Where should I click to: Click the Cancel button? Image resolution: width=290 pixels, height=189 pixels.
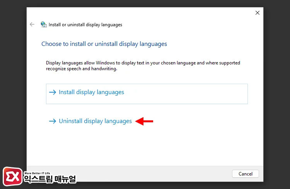(245, 174)
